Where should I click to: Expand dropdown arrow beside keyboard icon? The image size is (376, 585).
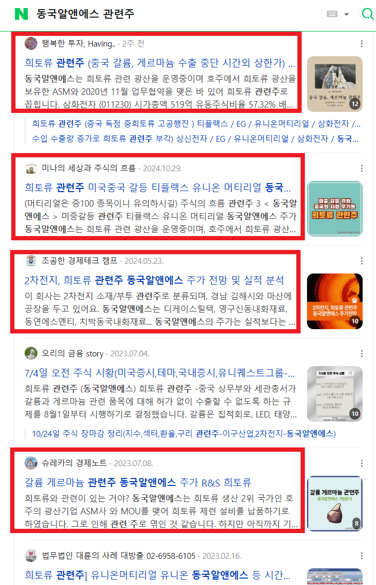[347, 14]
